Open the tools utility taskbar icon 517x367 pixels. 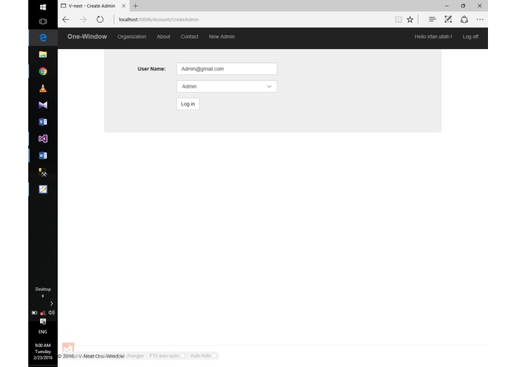(43, 172)
